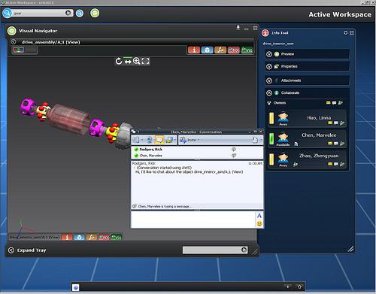The image size is (376, 294).
Task: Click the message typing area in conversation window
Action: 193,220
